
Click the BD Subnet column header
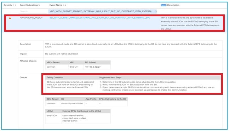[x=90, y=62]
